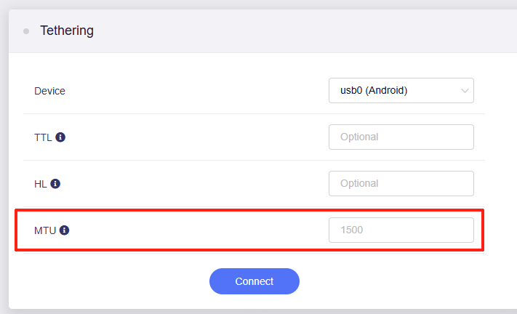
Task: Click the MTU label text
Action: point(45,230)
